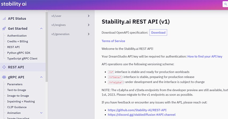Open the search box icon
This screenshot has width=228, height=119.
tap(226, 4)
